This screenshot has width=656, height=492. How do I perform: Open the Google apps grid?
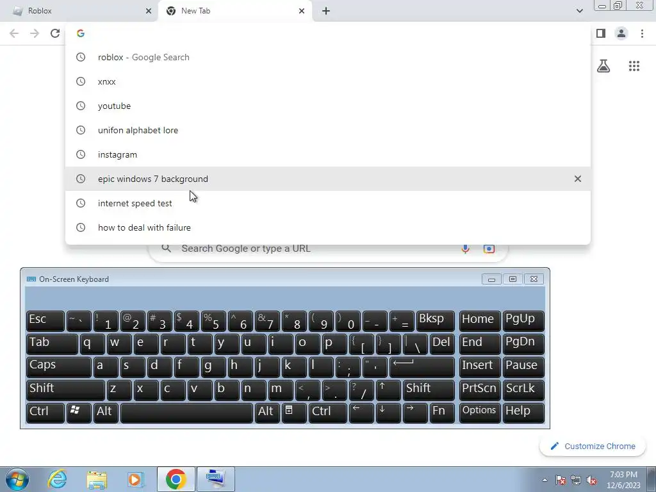[634, 66]
